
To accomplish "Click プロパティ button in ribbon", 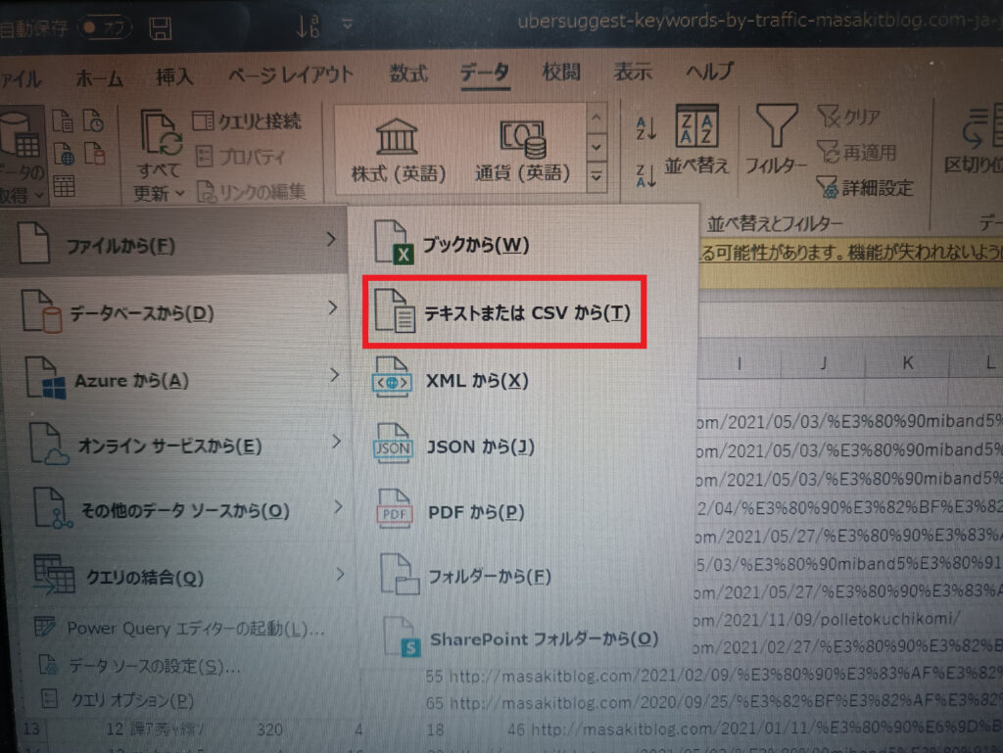I will tap(241, 157).
